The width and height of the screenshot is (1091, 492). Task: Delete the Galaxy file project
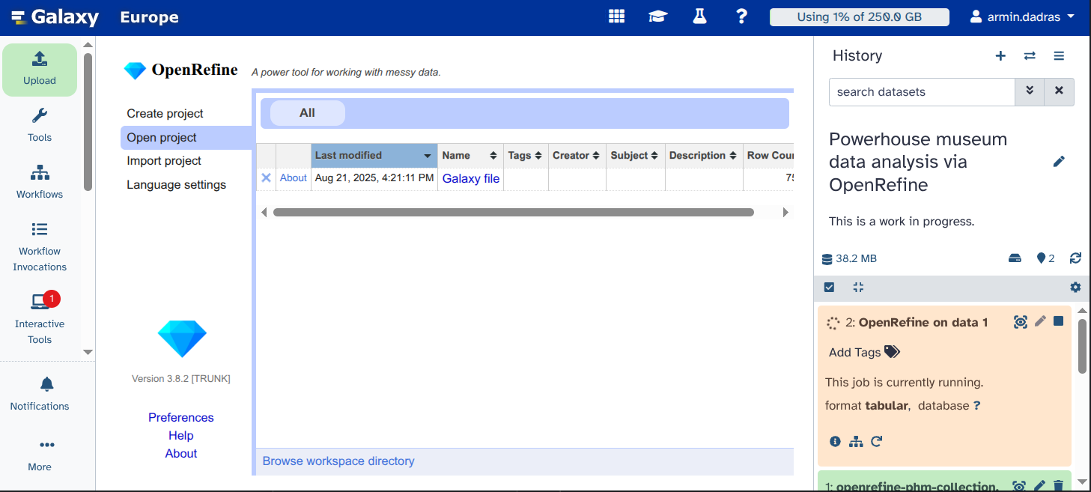(x=266, y=178)
